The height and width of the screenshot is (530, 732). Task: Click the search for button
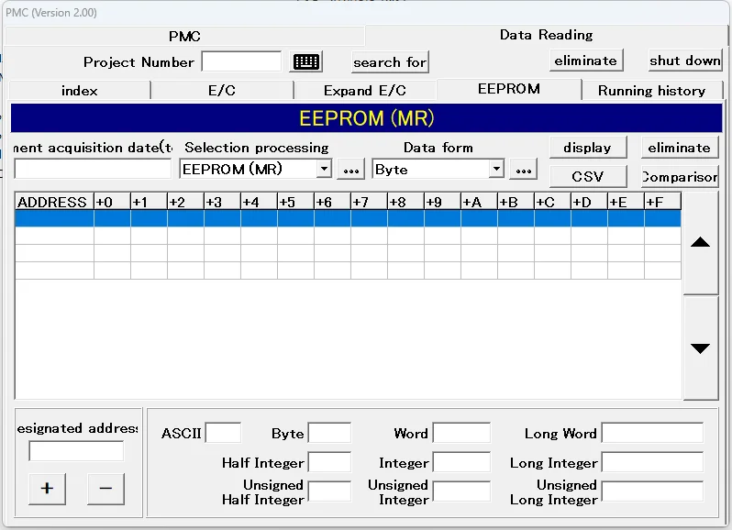[x=390, y=62]
